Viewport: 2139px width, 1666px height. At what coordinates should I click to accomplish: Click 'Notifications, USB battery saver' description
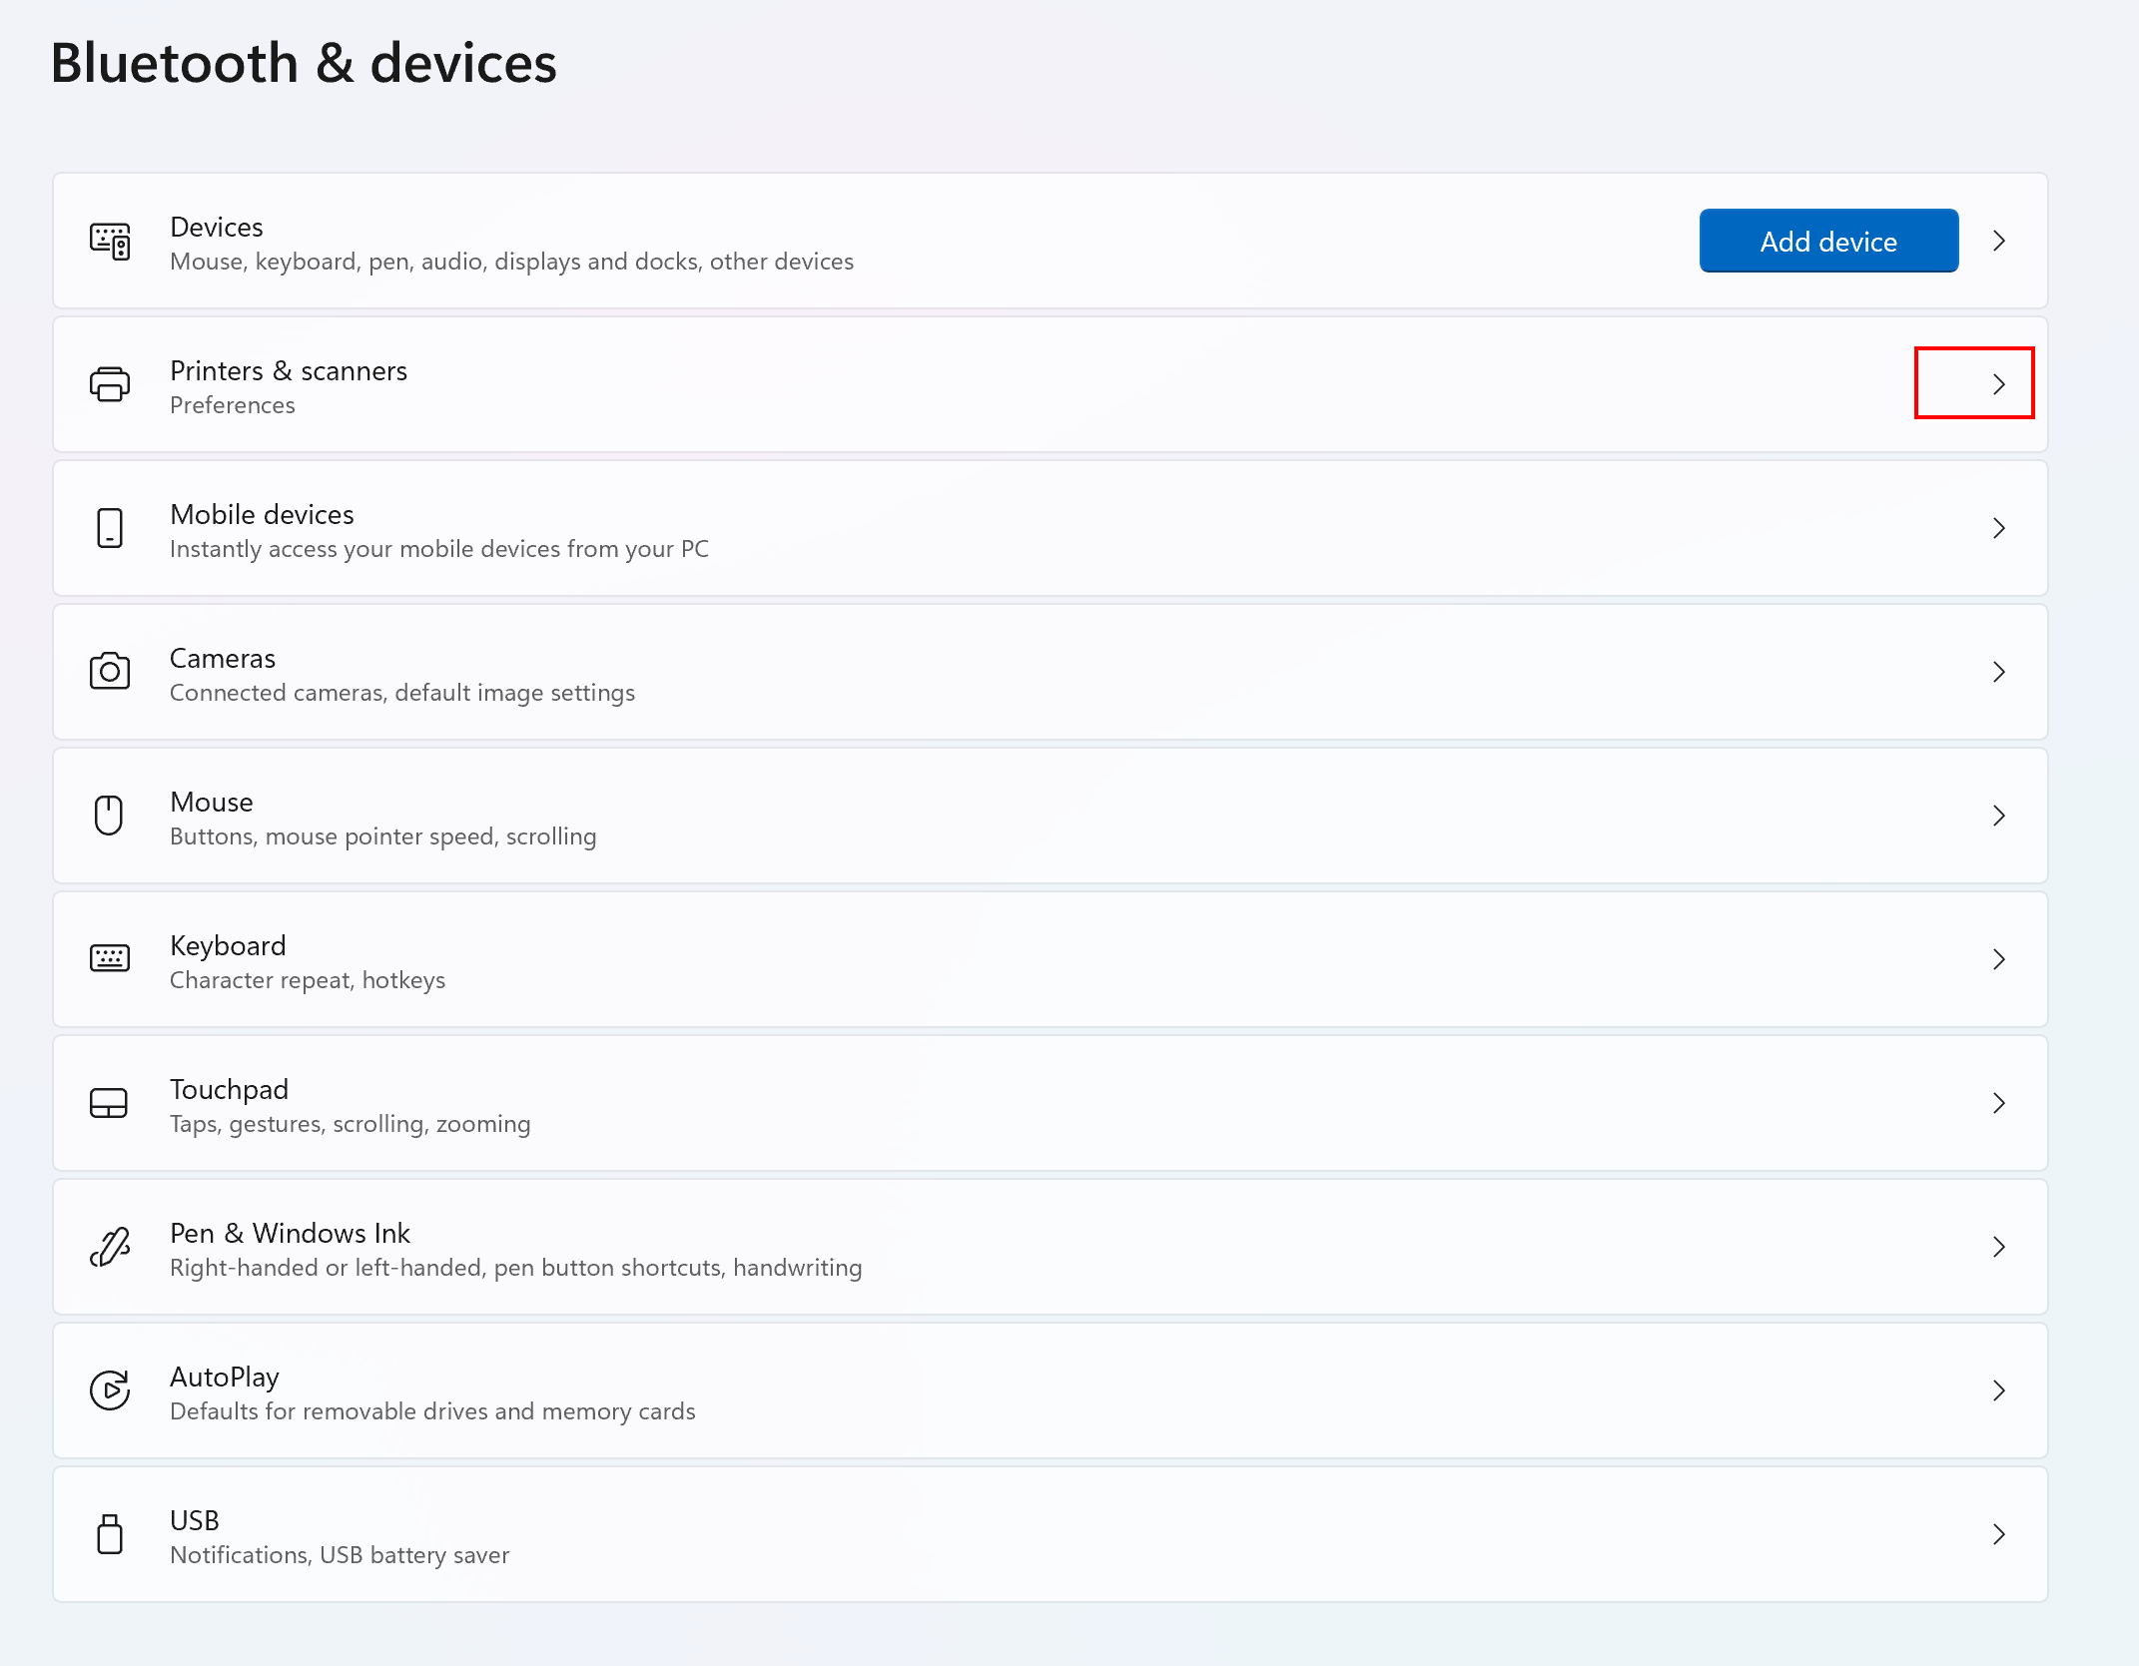pyautogui.click(x=340, y=1555)
